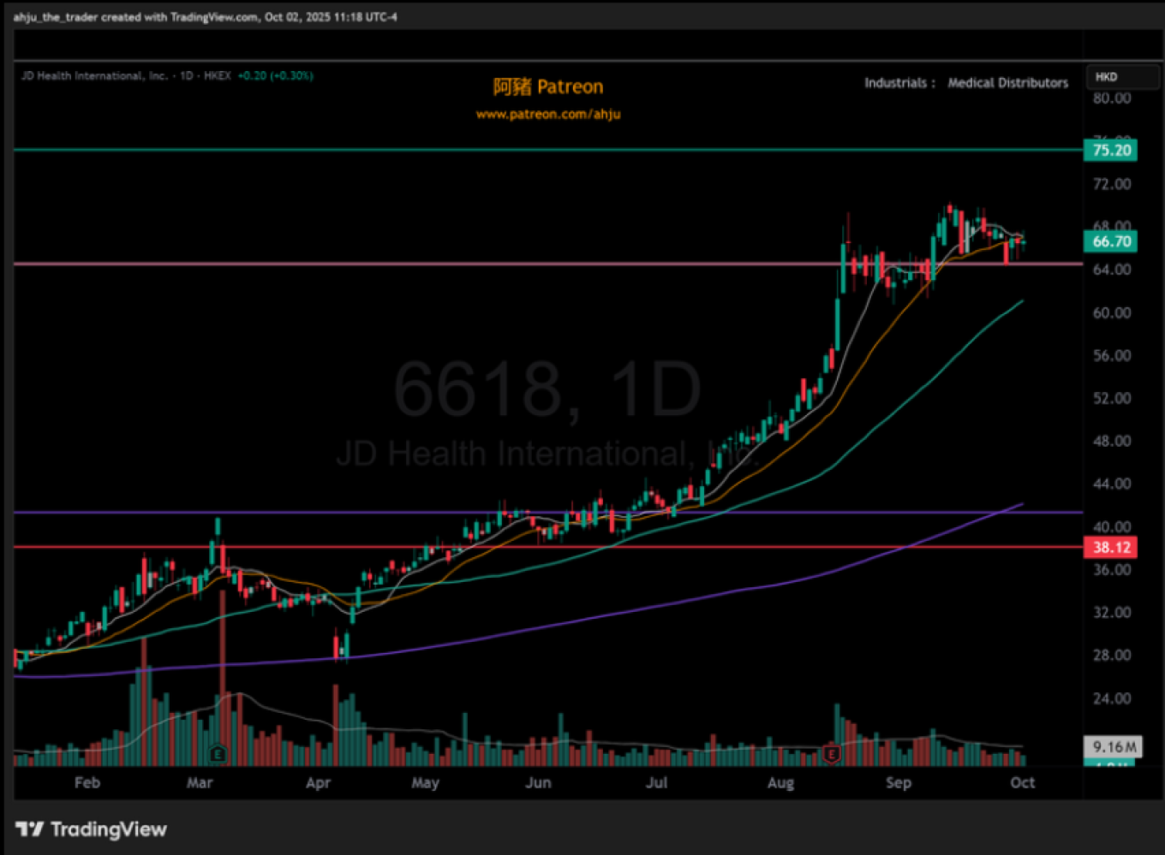The height and width of the screenshot is (855, 1165).
Task: Click the 80.00 price scale value
Action: click(1112, 98)
